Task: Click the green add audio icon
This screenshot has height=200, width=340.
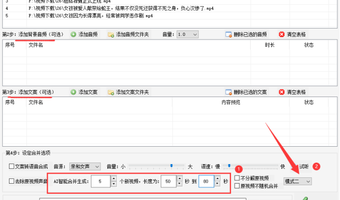Action: [x=73, y=34]
